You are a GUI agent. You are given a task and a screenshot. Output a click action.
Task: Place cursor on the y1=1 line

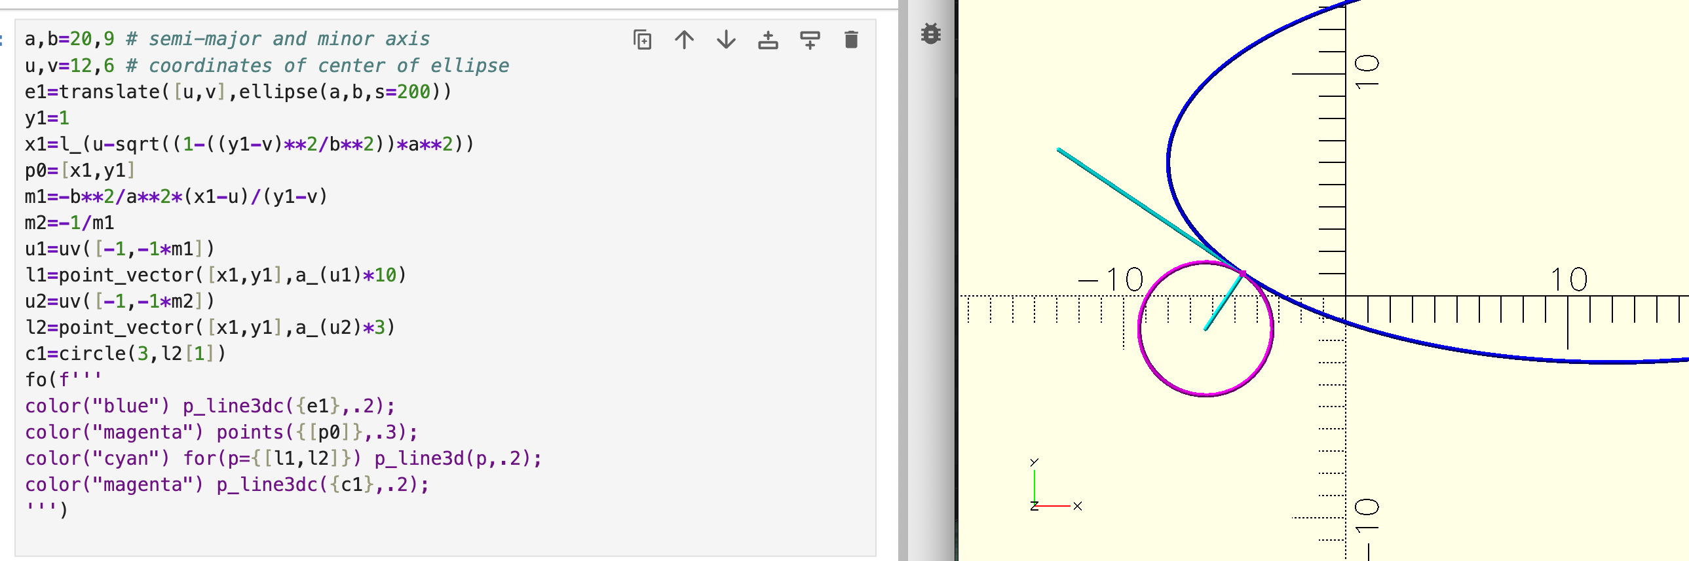point(47,118)
